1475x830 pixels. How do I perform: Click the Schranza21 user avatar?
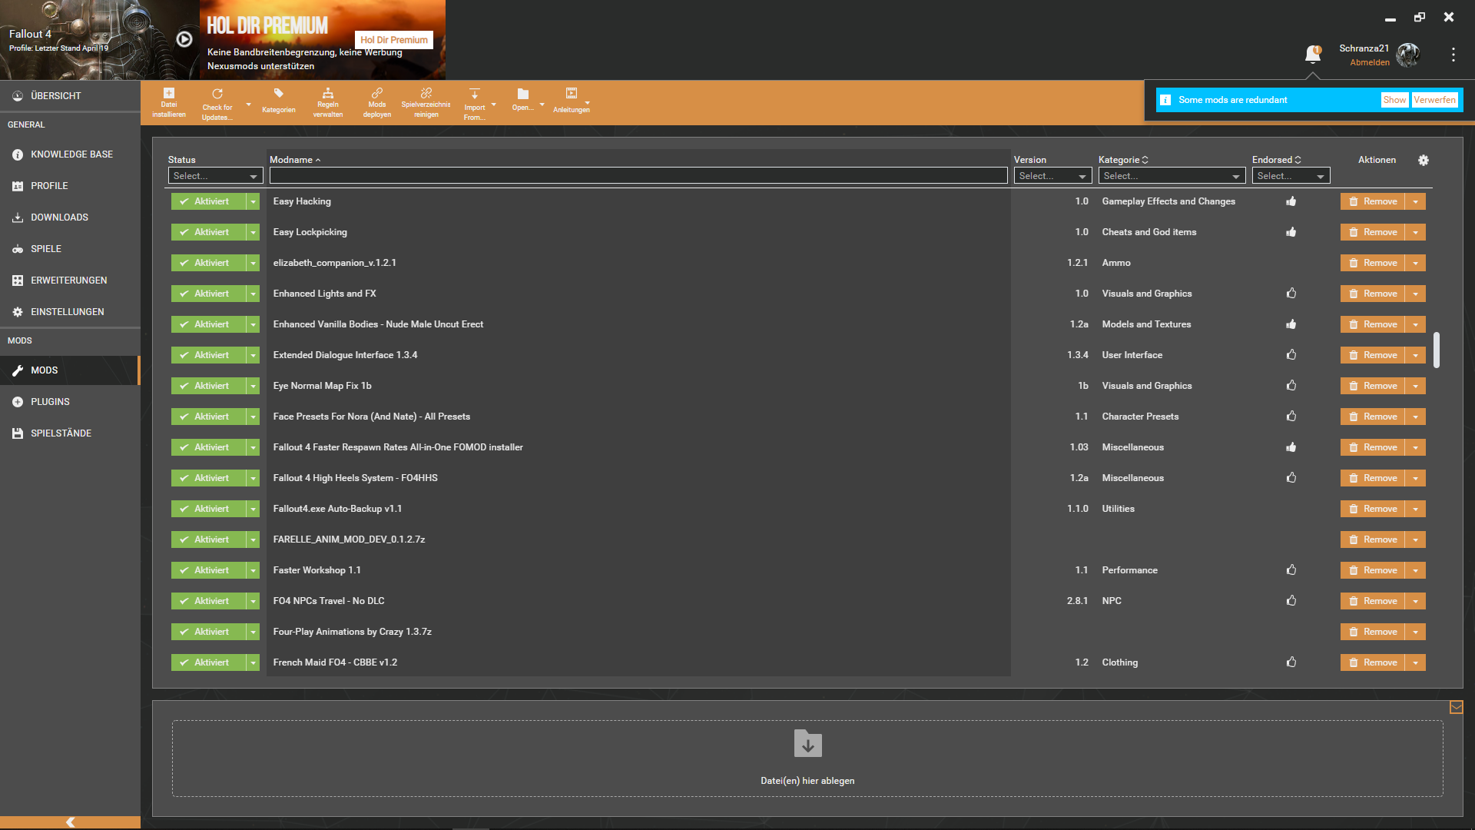pyautogui.click(x=1408, y=55)
